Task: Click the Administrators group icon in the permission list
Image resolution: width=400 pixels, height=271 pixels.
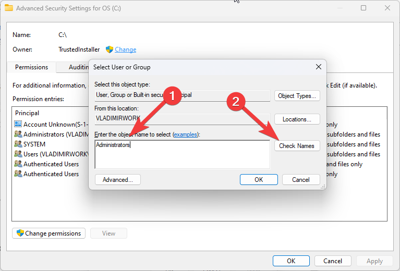Action: (x=18, y=134)
